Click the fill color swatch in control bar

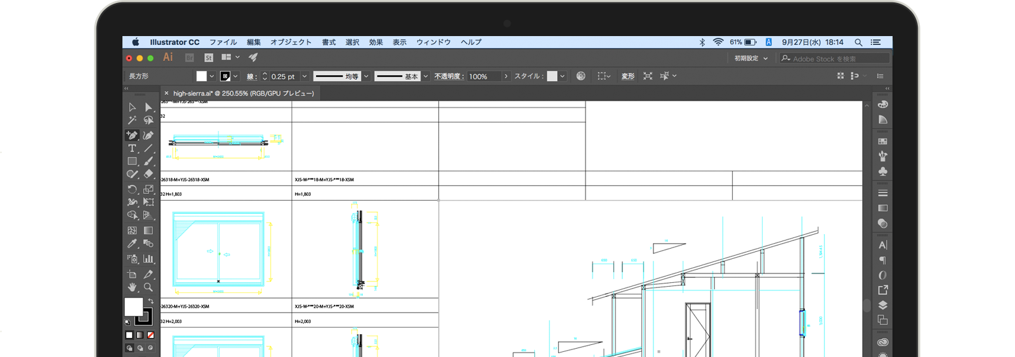202,76
